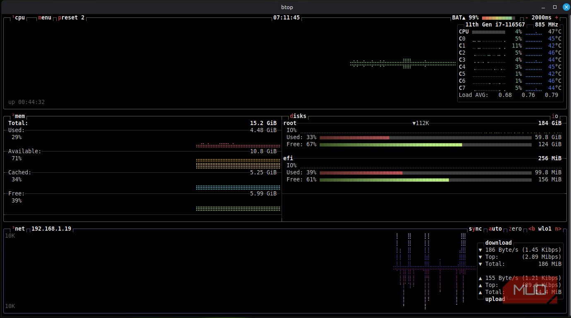
Task: Cycle to the next preset
Action: tap(71, 18)
